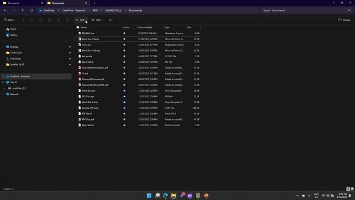Open the View layout dropdown
Viewport: 355px width, 200px height.
point(98,20)
